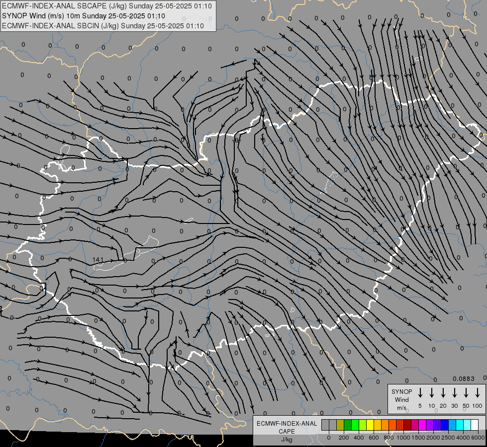The width and height of the screenshot is (487, 447).
Task: Select the SYNOP Wind 10m title line
Action: [x=84, y=16]
